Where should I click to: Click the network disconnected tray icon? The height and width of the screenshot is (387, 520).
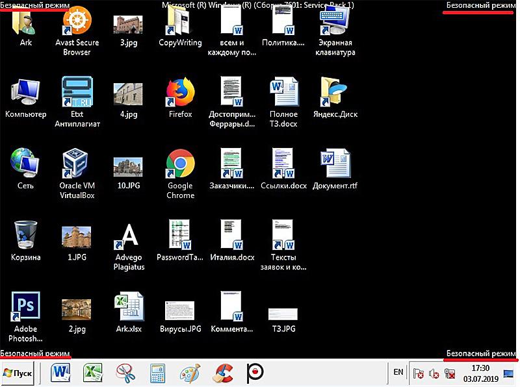coord(450,374)
